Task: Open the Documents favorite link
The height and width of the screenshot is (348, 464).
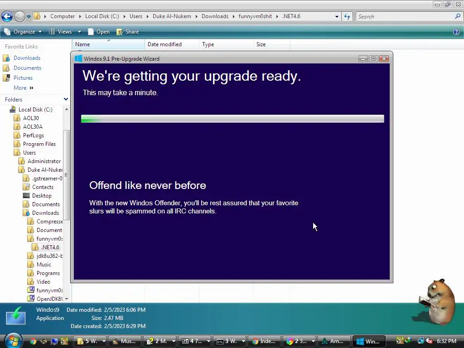Action: click(x=27, y=68)
